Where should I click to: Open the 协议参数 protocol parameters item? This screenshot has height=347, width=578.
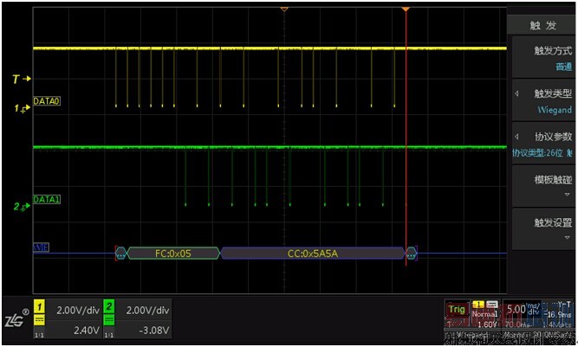pos(543,144)
